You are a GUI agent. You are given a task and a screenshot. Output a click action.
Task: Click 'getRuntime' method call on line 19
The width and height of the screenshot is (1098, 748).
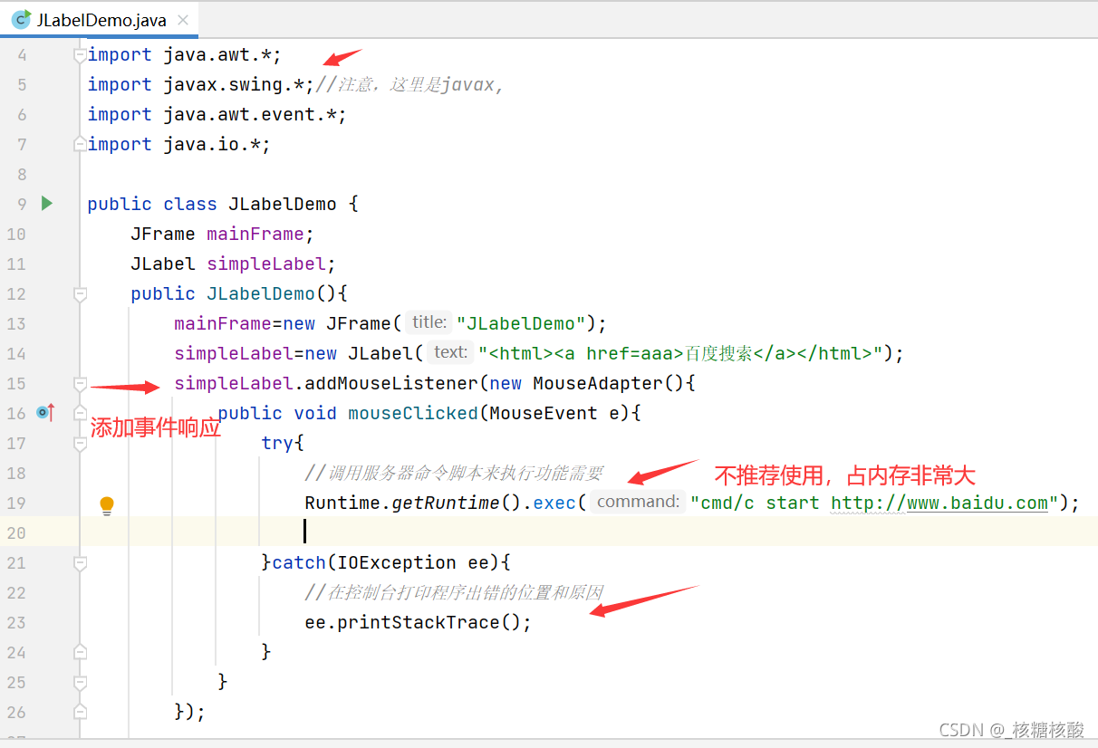[x=445, y=503]
